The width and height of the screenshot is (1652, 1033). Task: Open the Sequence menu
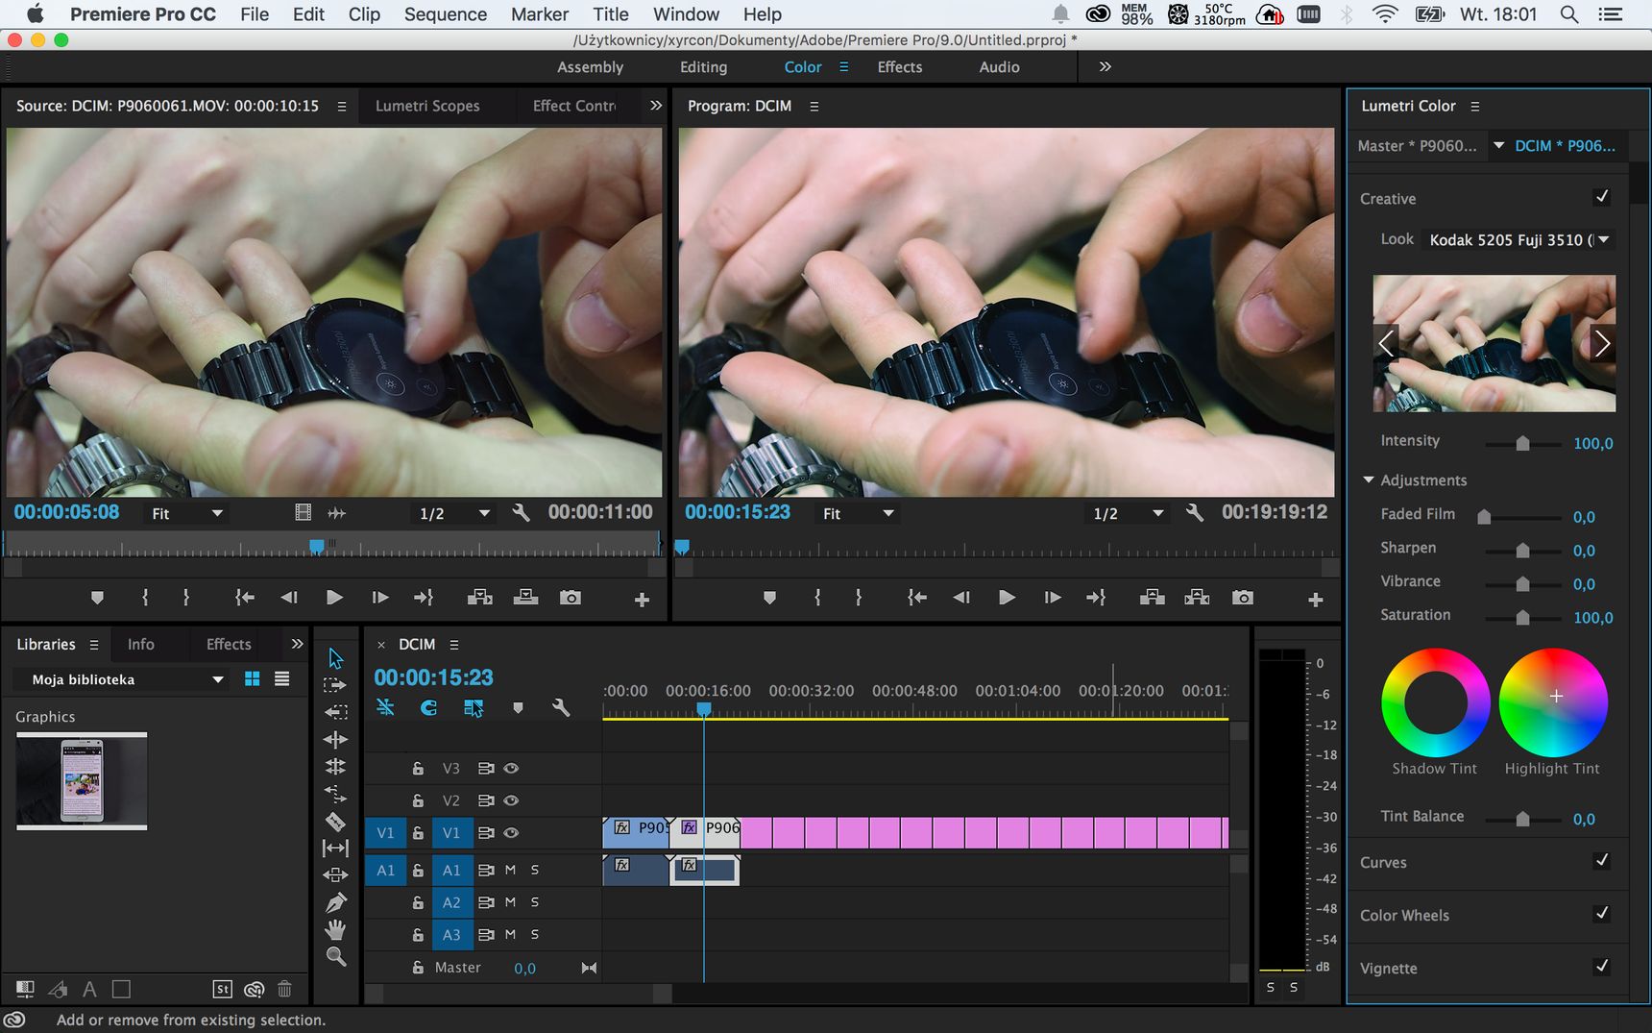[x=446, y=14]
